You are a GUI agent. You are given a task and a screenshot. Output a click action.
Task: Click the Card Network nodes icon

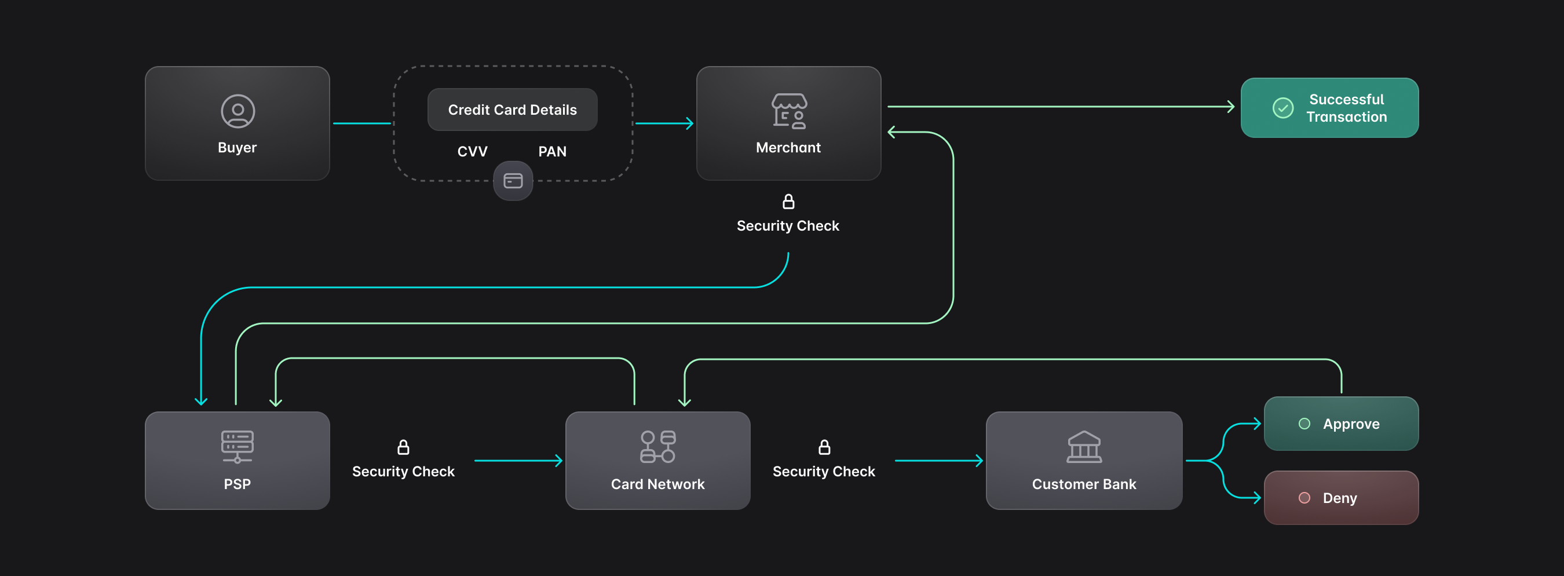pos(657,447)
